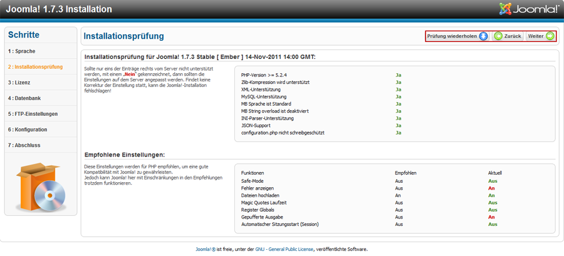Click MB String overload ist deaktiviert

pos(275,111)
